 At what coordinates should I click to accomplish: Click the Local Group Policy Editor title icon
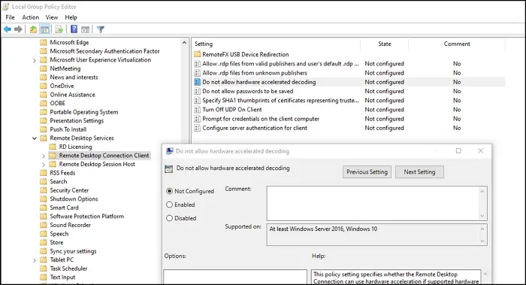6,6
